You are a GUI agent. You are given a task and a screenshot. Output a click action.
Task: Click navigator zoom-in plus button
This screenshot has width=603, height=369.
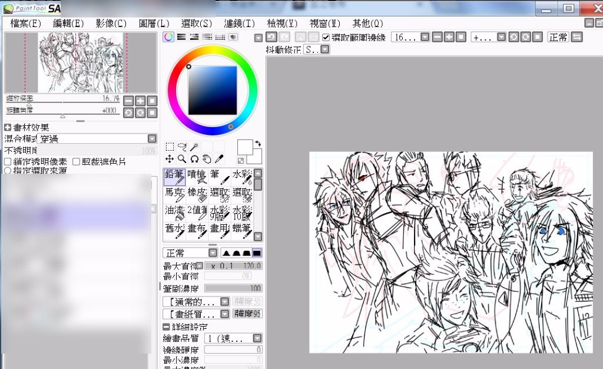click(140, 101)
